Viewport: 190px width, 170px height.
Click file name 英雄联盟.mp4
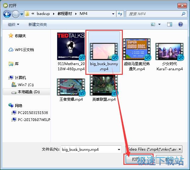pos(104,99)
